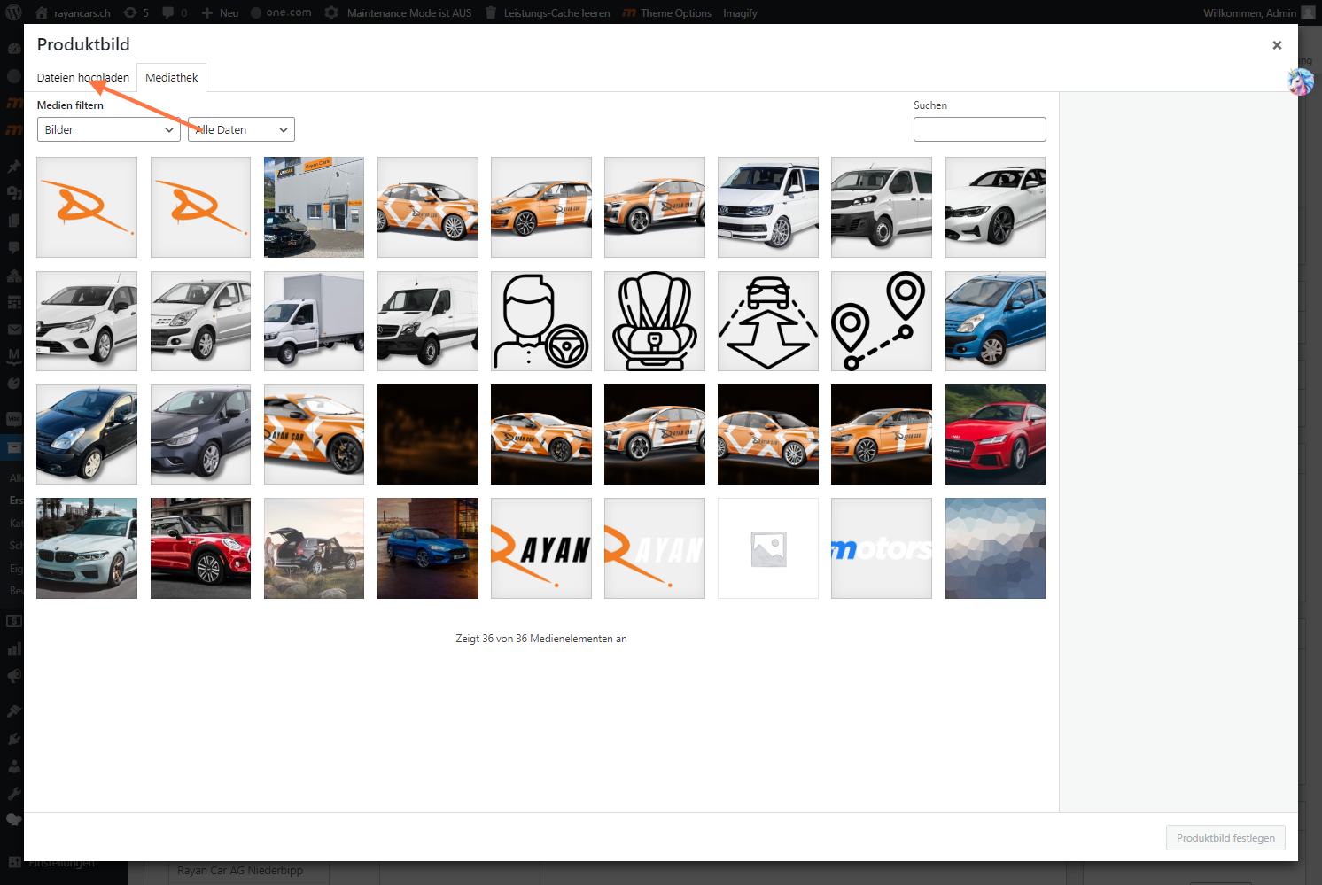
Task: Select the red Audi thumbnail
Action: point(995,434)
